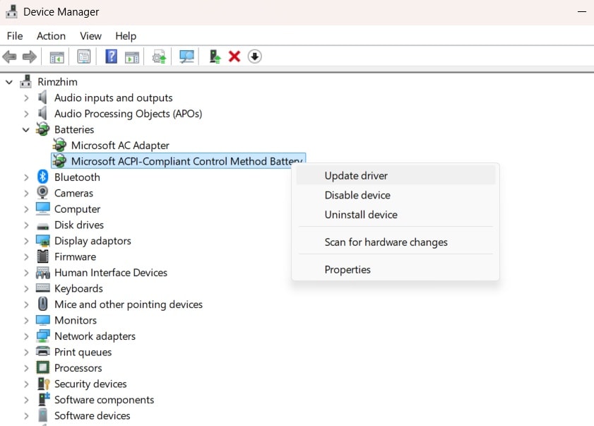Open the View menu
Screen dimensions: 594x426
tap(90, 36)
